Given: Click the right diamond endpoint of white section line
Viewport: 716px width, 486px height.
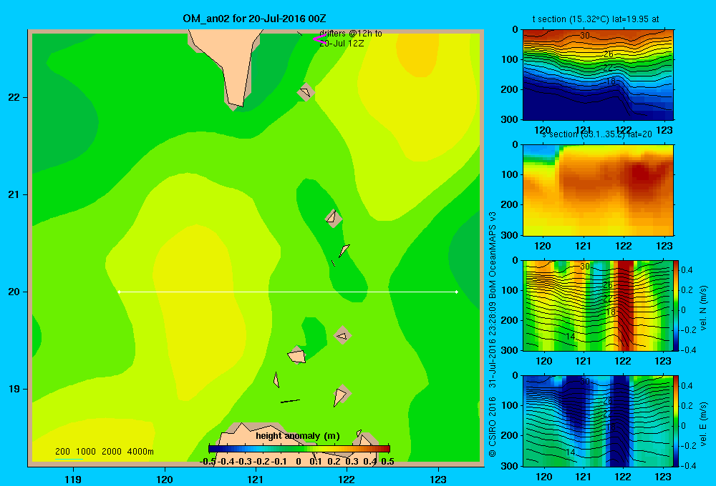Looking at the screenshot, I should pyautogui.click(x=456, y=292).
